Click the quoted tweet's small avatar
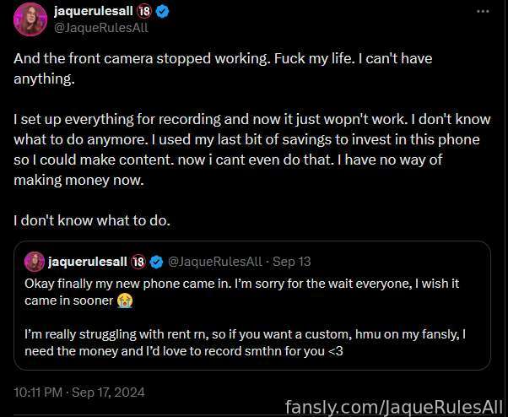508x417 pixels. (35, 262)
